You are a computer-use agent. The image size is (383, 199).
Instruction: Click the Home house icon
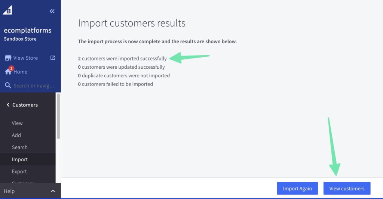point(8,72)
